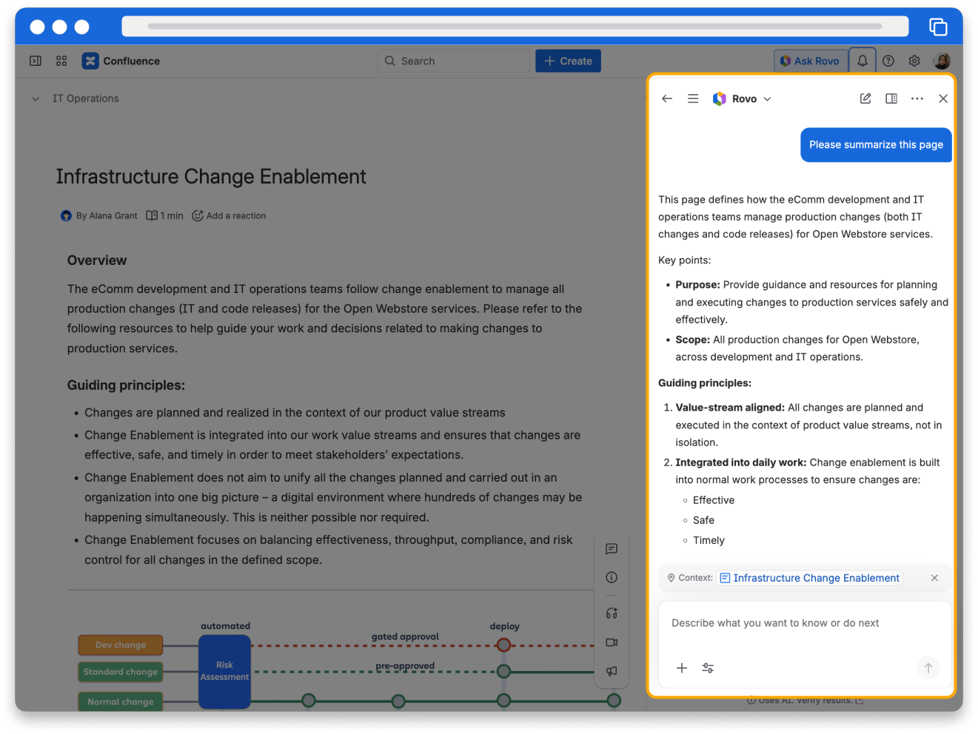Screen dimensions: 978x734
Task: Open Rovo more options ellipsis menu
Action: point(917,98)
